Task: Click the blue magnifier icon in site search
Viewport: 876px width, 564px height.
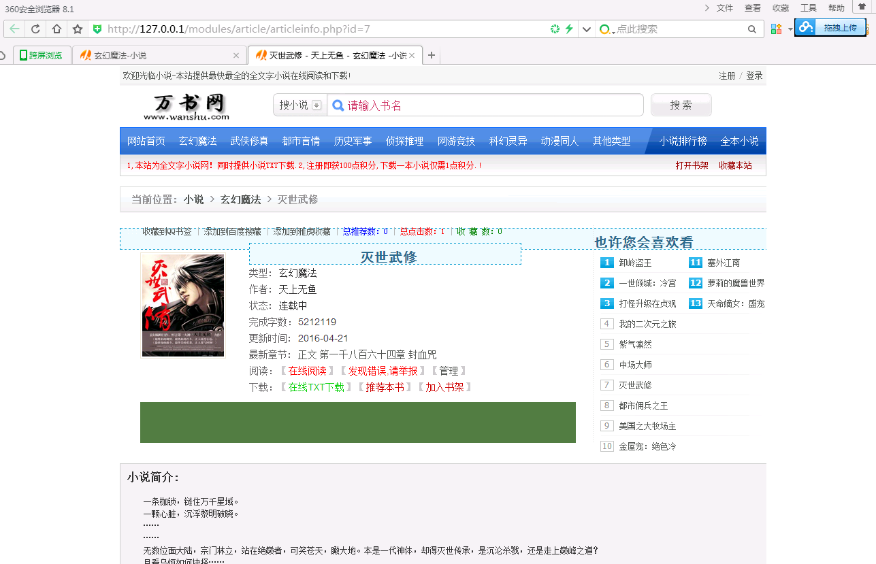Action: (338, 105)
